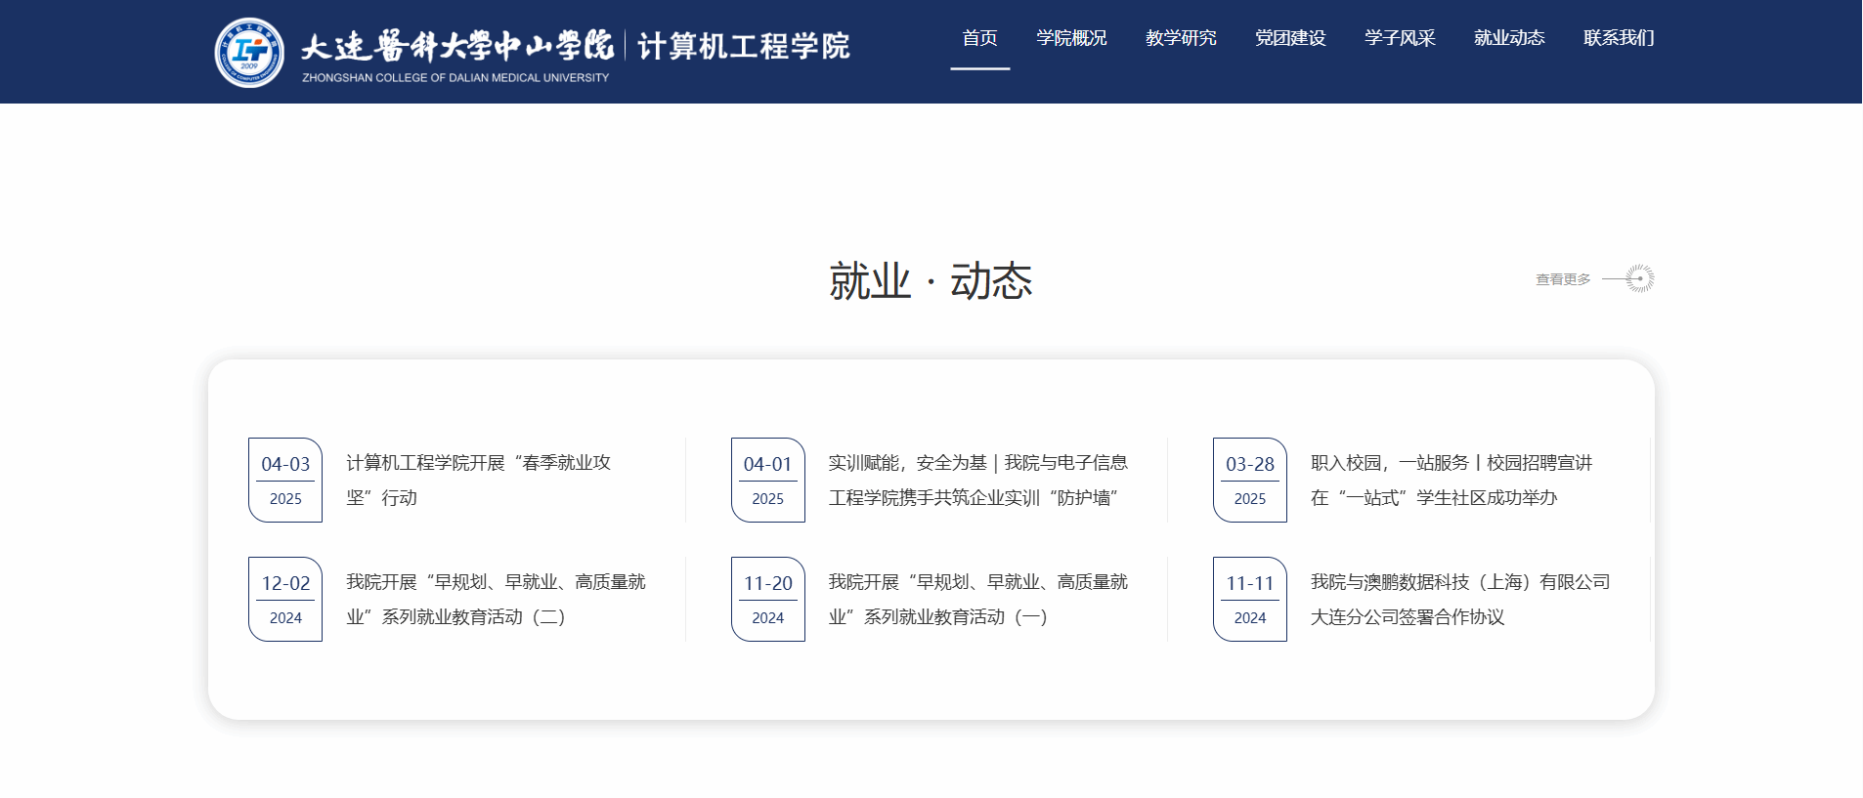Click the 03-28 2025 date badge
1863x798 pixels.
point(1249,480)
